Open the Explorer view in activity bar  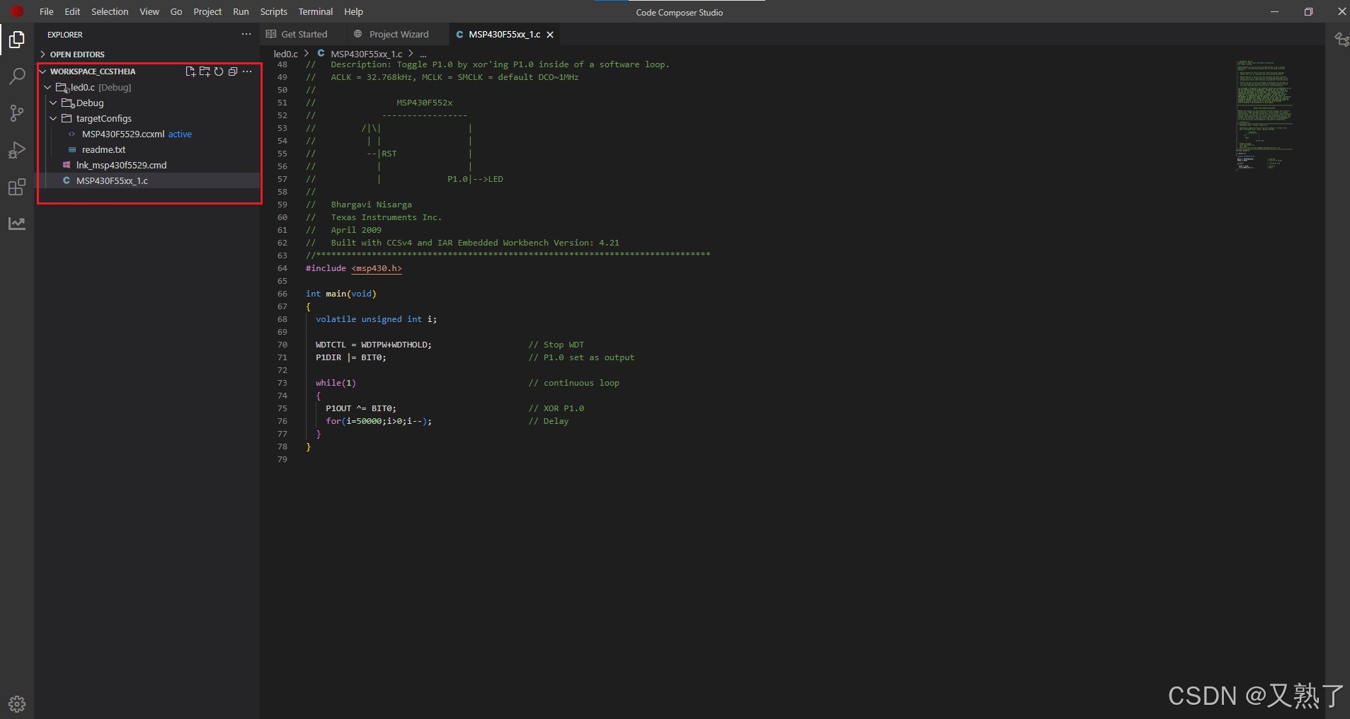pos(16,40)
